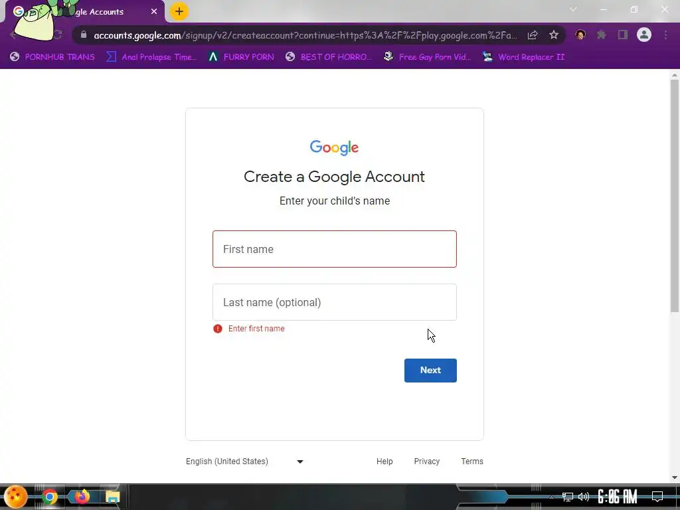Minimize the Chrome window

(603, 9)
